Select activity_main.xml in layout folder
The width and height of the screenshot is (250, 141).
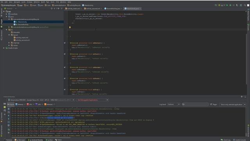point(22,38)
